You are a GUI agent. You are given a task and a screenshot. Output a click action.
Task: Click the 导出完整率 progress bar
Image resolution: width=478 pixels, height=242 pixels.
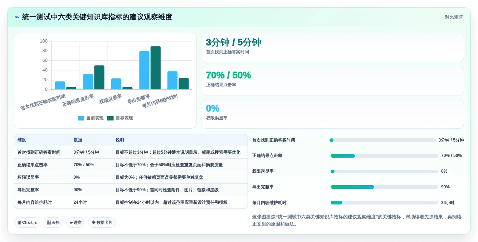point(384,187)
